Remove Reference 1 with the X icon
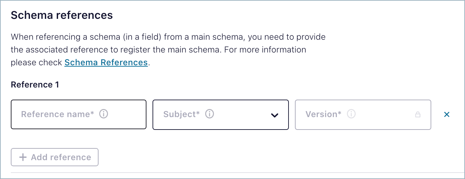The width and height of the screenshot is (465, 179). pyautogui.click(x=447, y=115)
